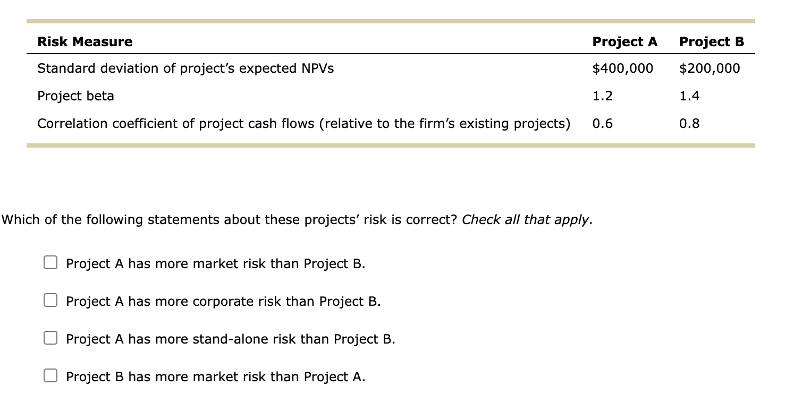
Task: Check 'Project A has more stand-alone risk' option
Action: pyautogui.click(x=50, y=338)
